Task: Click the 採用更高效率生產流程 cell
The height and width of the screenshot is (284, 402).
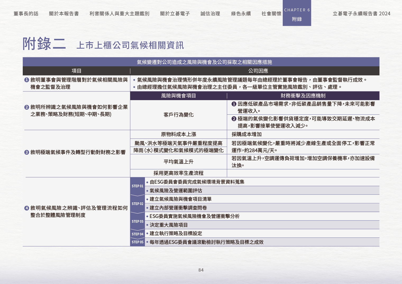Action: [179, 173]
